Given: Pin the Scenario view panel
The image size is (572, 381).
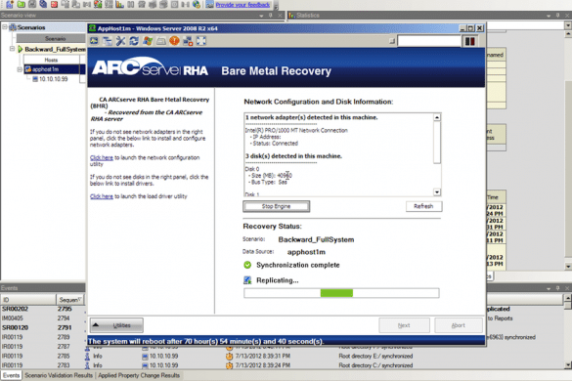Looking at the screenshot, I should pos(270,16).
